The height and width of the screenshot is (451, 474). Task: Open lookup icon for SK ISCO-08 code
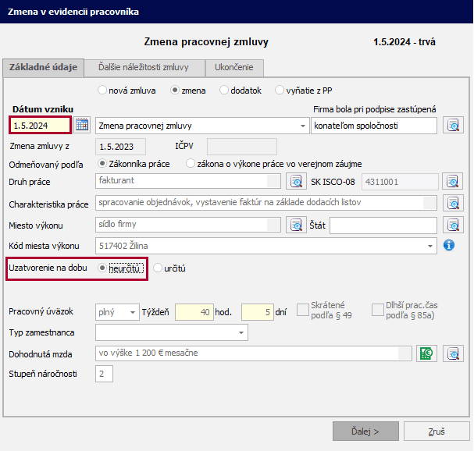453,182
